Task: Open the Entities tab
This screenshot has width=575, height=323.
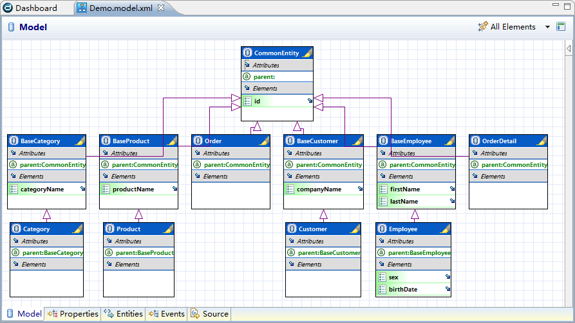Action: point(124,314)
